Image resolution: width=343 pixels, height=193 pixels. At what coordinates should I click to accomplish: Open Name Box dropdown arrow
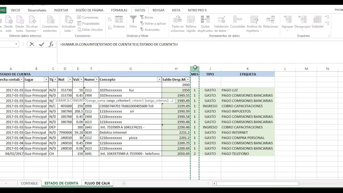pos(16,44)
